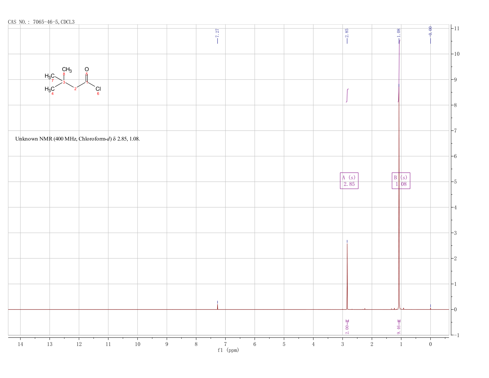The height and width of the screenshot is (378, 489).
Task: Click the 2.00 integral value label
Action: tap(347, 328)
